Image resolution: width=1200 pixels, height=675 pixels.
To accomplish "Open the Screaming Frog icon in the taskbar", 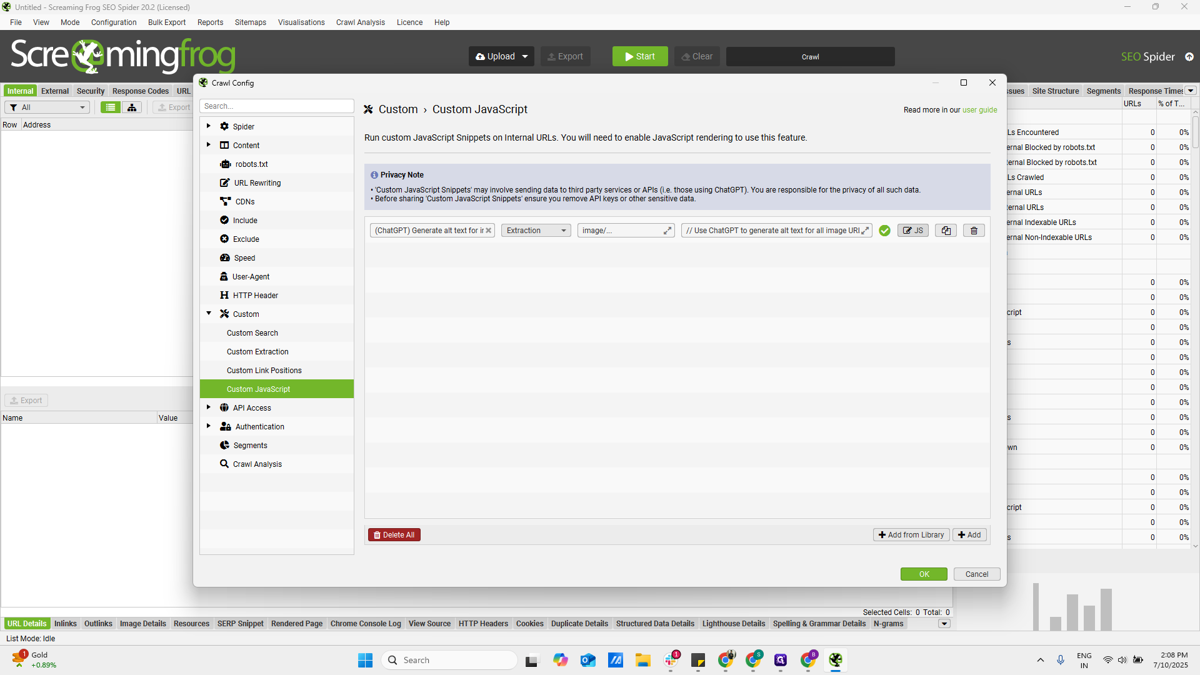I will click(836, 660).
